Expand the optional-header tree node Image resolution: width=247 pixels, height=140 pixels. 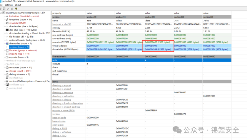point(7,40)
